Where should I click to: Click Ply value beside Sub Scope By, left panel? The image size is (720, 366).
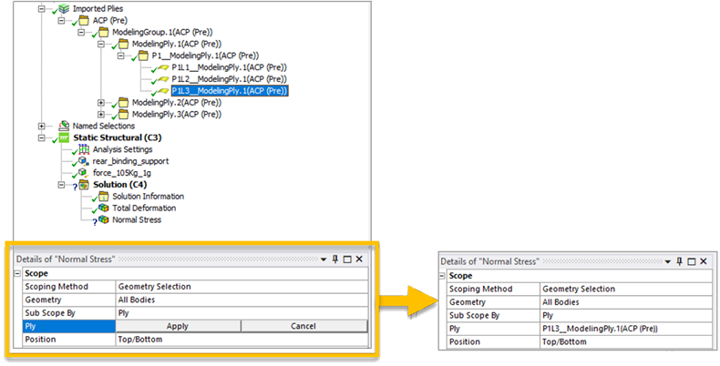[x=124, y=313]
